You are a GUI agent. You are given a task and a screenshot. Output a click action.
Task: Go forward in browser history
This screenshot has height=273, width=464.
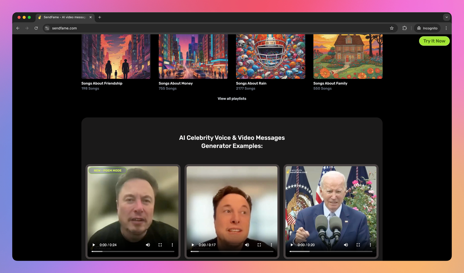(x=27, y=28)
